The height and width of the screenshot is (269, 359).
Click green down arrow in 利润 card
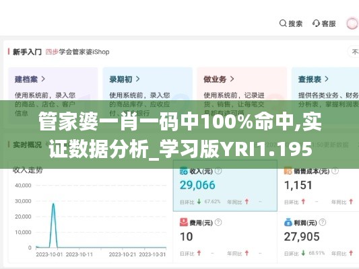coord(303,253)
